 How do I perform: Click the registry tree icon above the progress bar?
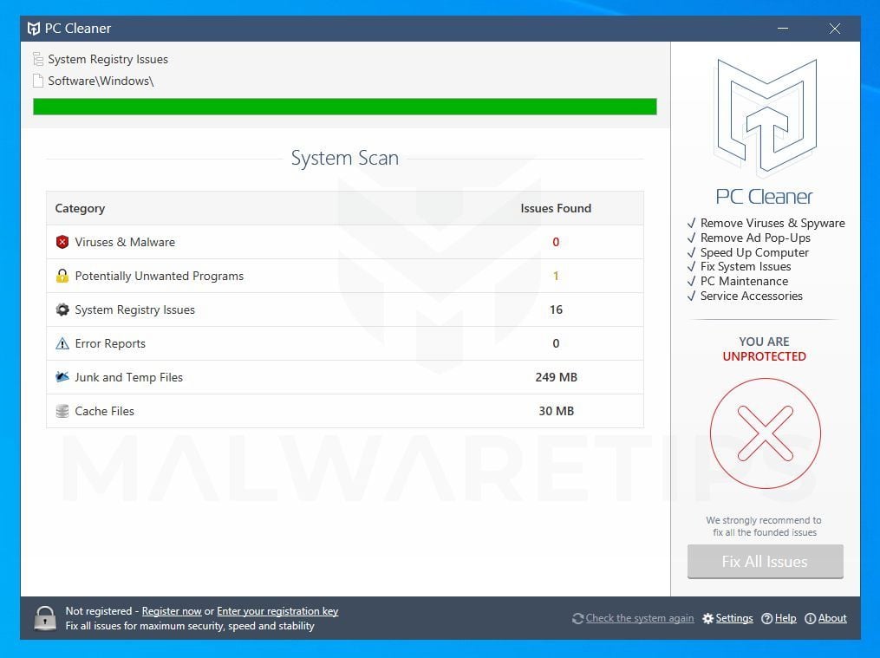click(x=37, y=59)
